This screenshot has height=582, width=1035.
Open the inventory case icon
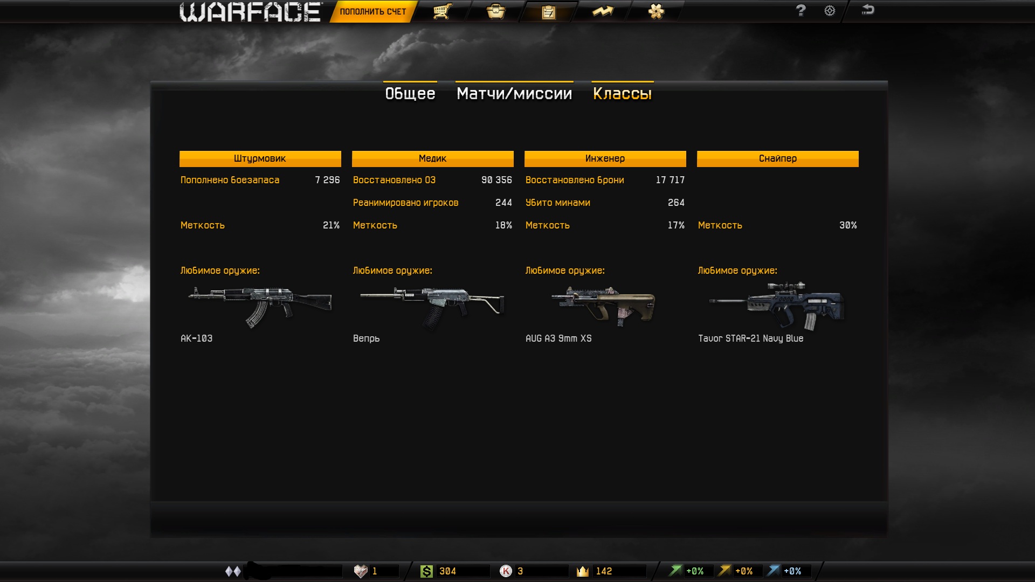495,11
